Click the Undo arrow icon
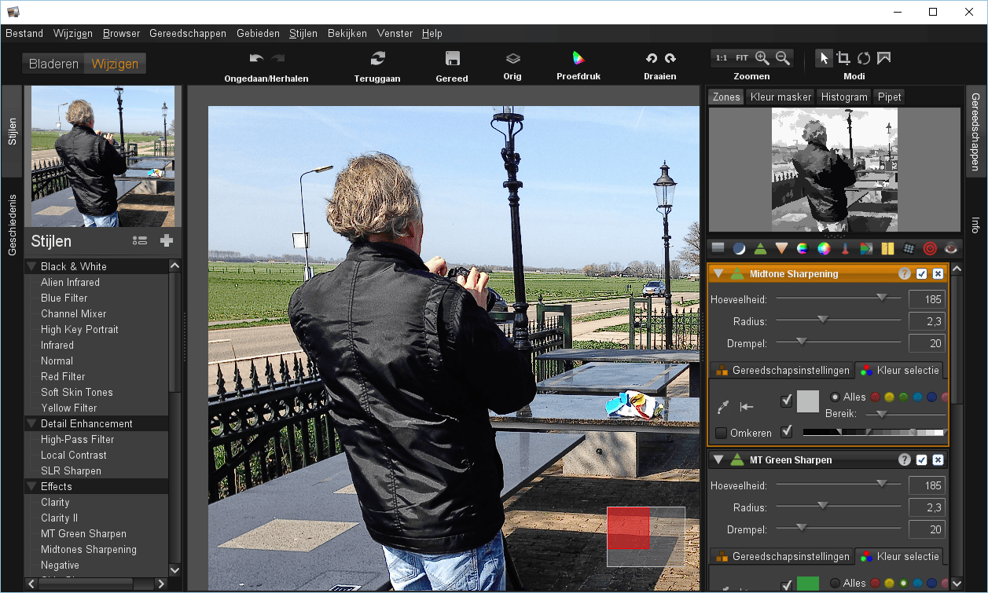This screenshot has width=988, height=593. click(256, 59)
